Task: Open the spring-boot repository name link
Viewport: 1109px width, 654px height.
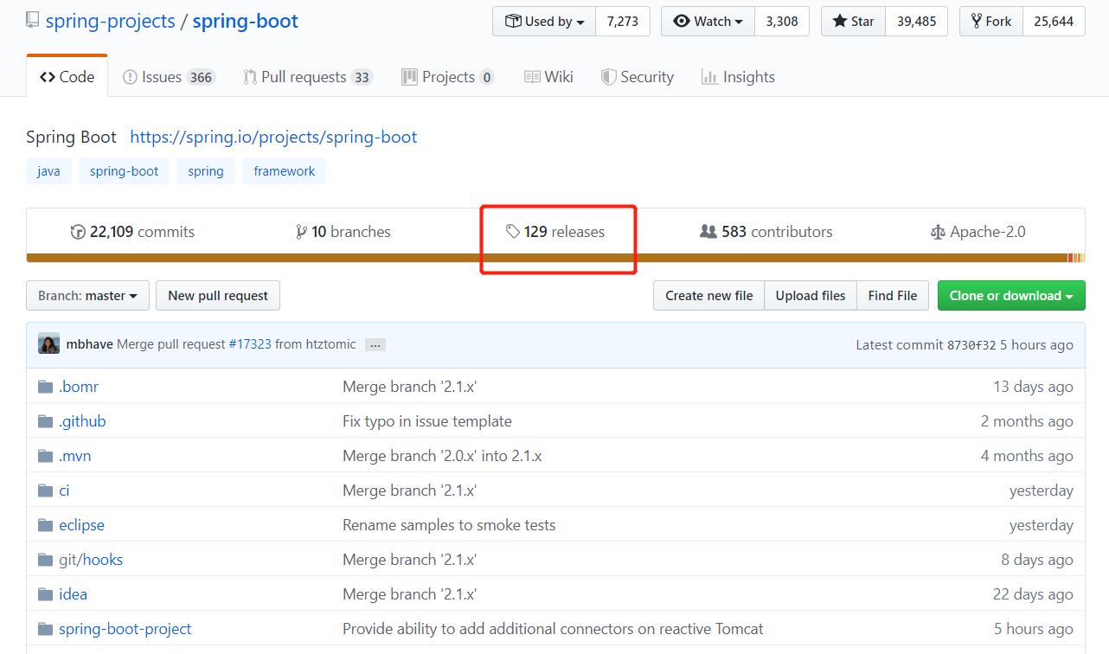Action: [245, 21]
